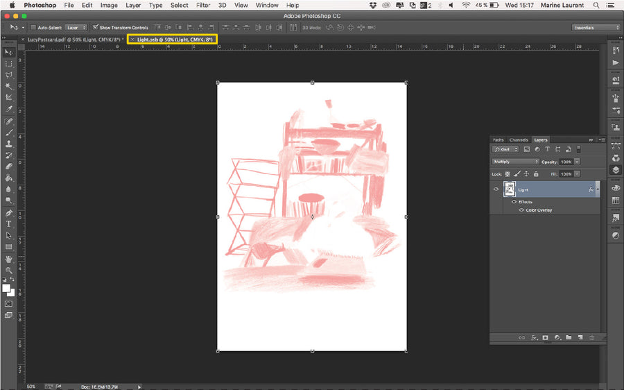624x390 pixels.
Task: Open the File menu
Action: click(x=69, y=5)
